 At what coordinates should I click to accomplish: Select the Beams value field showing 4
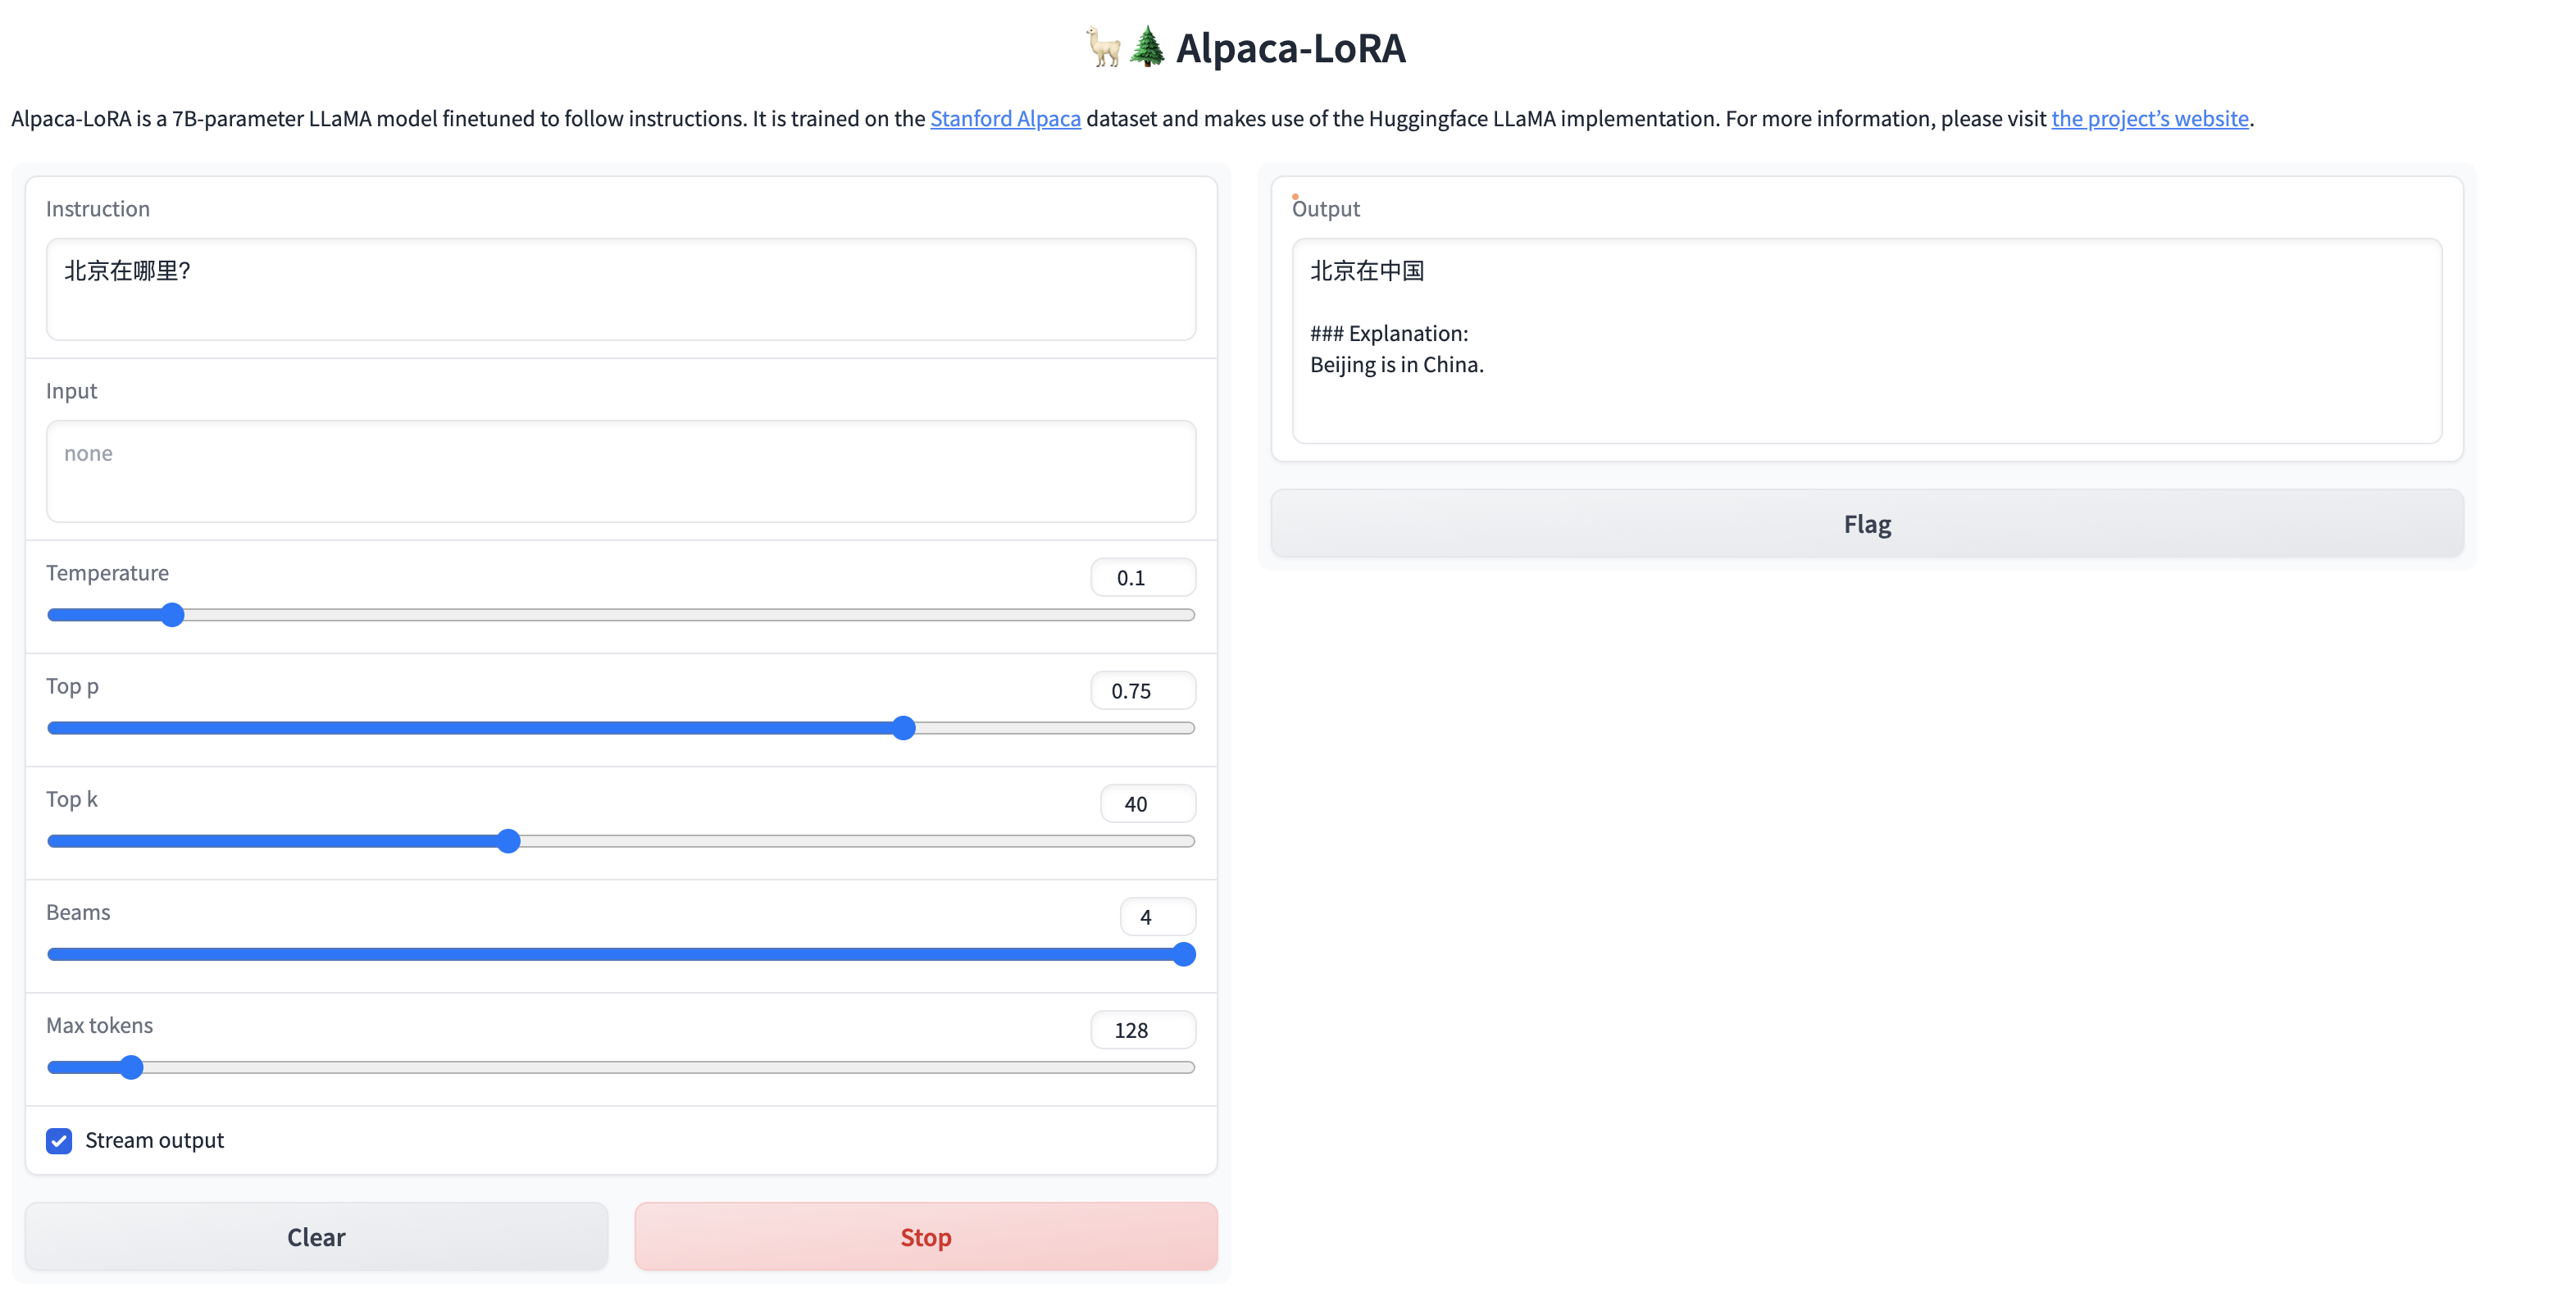1157,916
